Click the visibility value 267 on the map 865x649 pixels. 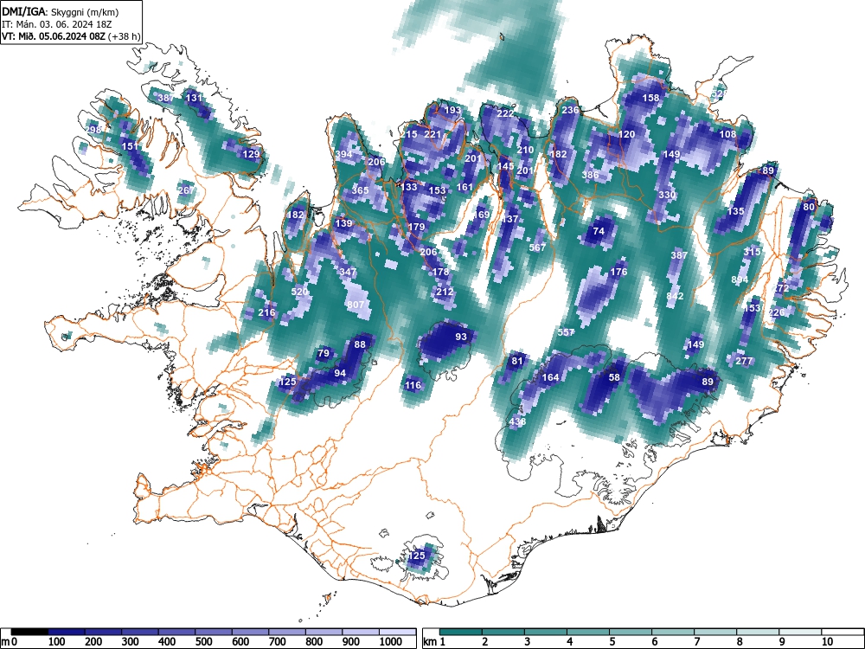click(186, 190)
